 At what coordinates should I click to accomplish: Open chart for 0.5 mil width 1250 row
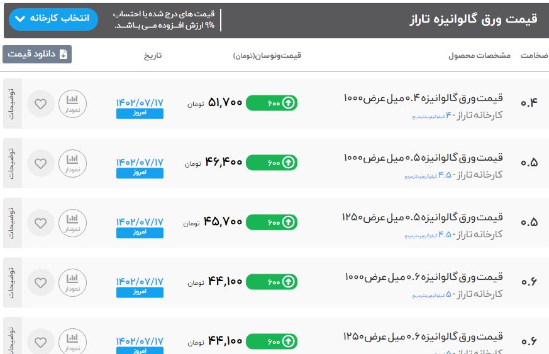click(x=72, y=223)
